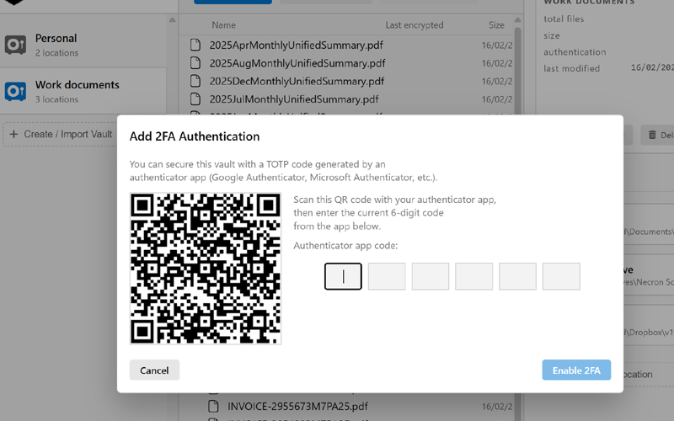
Task: Click Create / Import Vault button
Action: point(61,134)
